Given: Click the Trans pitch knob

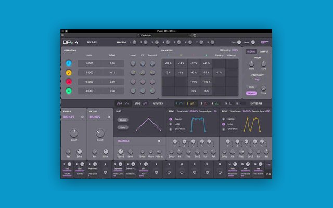Looking at the screenshot, I should point(251,63).
